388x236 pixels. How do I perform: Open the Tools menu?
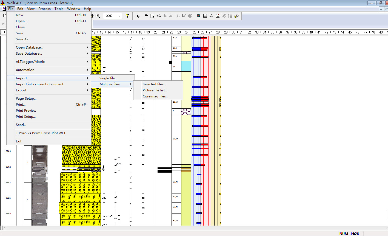[x=59, y=9]
